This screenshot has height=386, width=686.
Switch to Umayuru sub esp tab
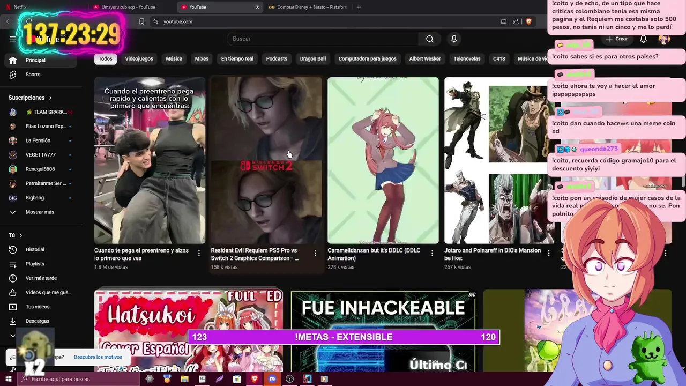pos(131,7)
